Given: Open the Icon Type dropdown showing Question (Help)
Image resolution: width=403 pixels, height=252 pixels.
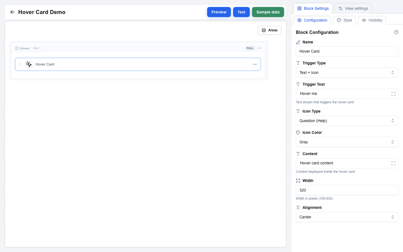Looking at the screenshot, I should (347, 121).
